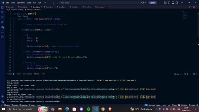Toggle the bottom panel visibility
Screen dimensions: 199x112
(x=173, y=3)
